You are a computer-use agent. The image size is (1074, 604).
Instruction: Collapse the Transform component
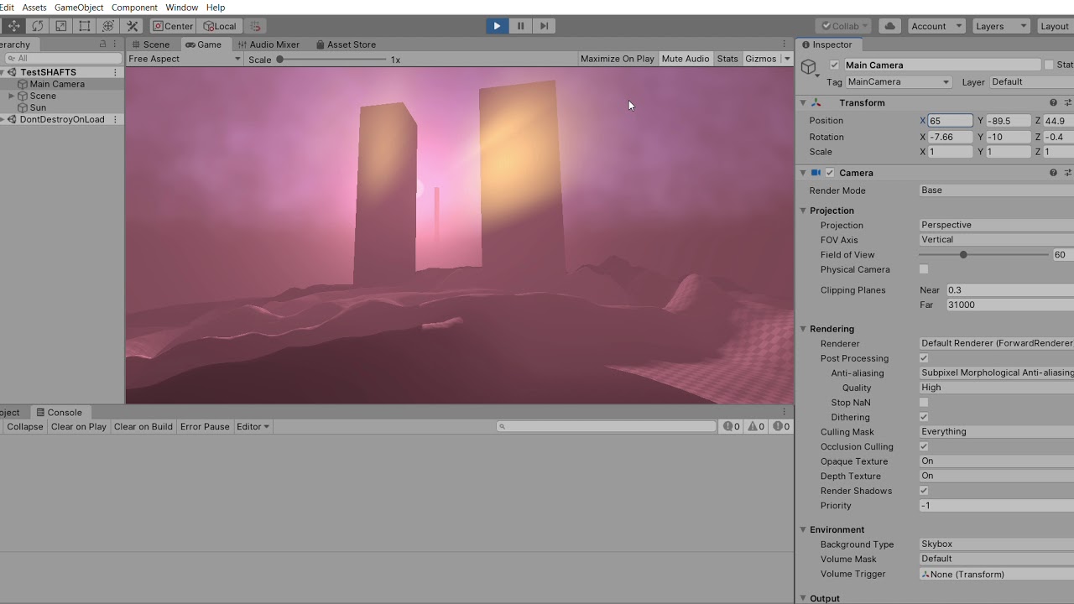pos(803,102)
